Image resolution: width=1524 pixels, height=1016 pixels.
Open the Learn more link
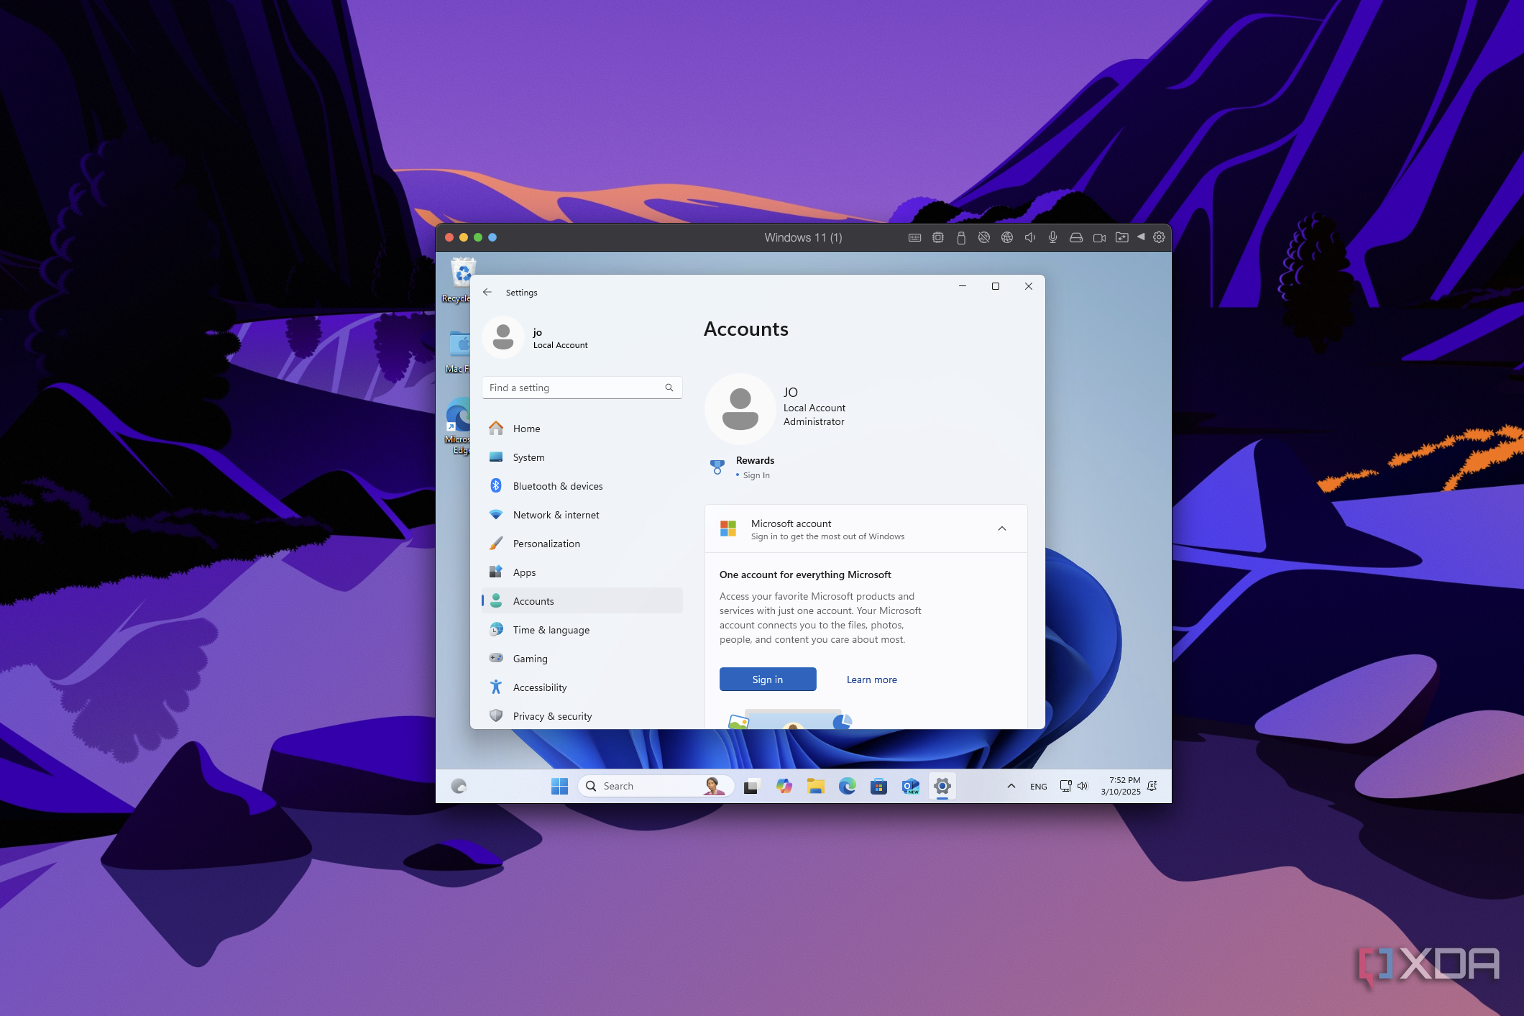871,679
